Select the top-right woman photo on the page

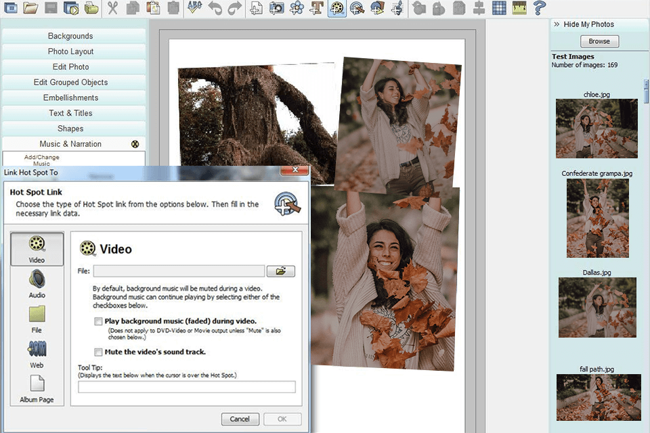tap(398, 127)
